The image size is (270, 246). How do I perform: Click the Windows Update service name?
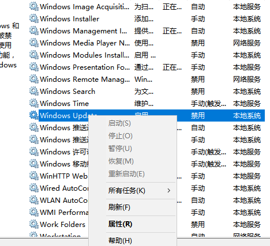tap(68, 116)
